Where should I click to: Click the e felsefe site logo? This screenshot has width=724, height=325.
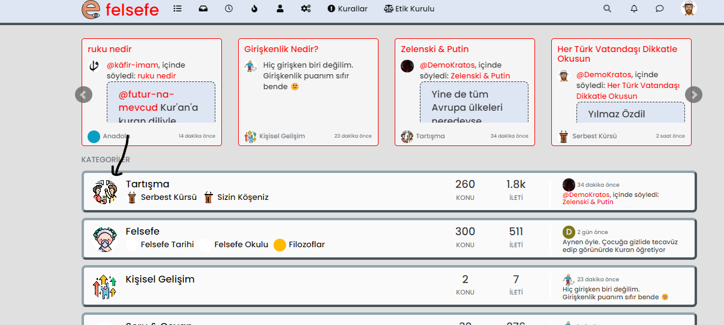[x=121, y=10]
